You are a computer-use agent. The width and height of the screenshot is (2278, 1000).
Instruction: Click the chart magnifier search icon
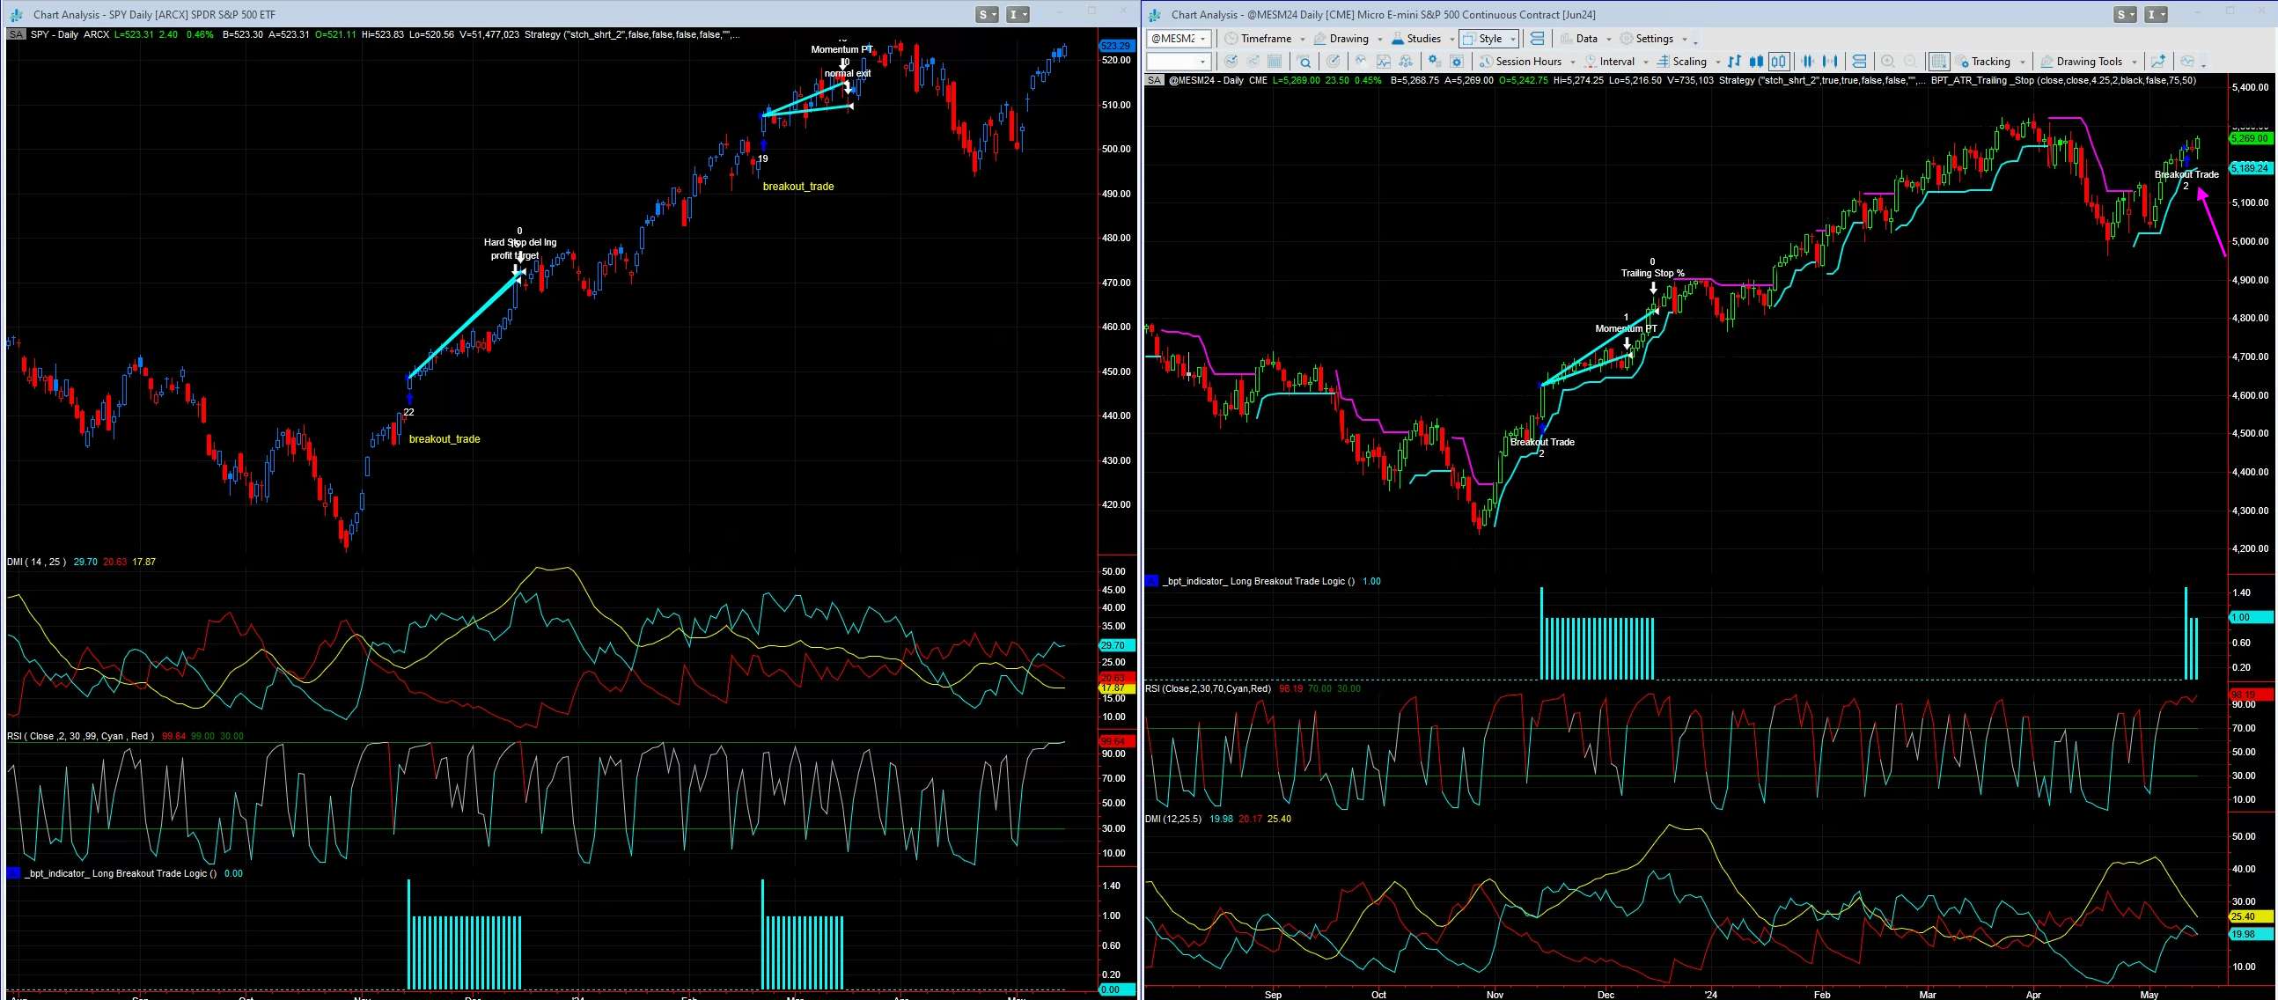click(1304, 61)
